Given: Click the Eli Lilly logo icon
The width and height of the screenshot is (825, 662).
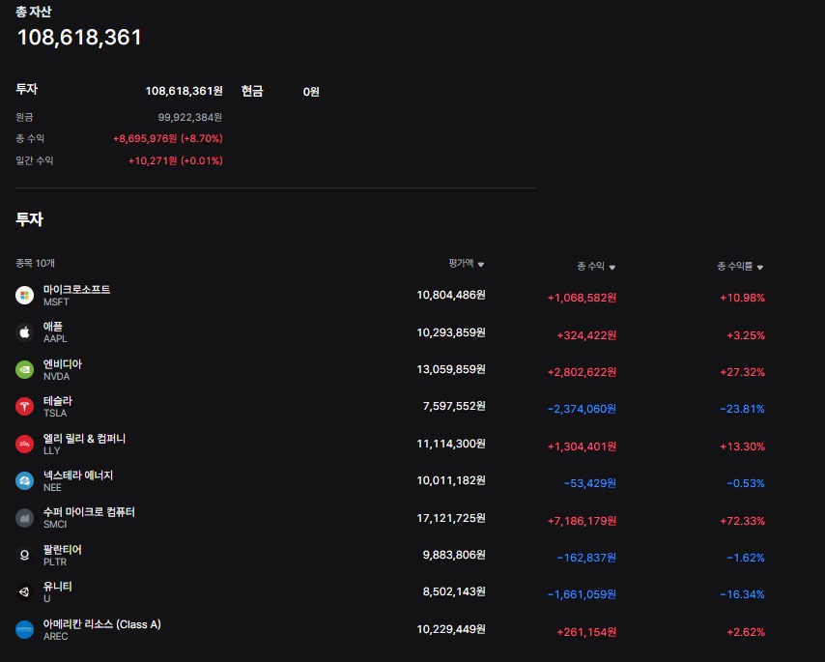Looking at the screenshot, I should click(x=24, y=445).
